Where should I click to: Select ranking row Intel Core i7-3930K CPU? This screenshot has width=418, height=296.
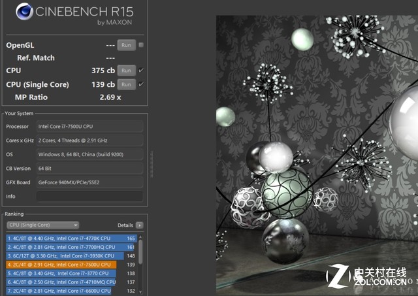click(x=71, y=256)
